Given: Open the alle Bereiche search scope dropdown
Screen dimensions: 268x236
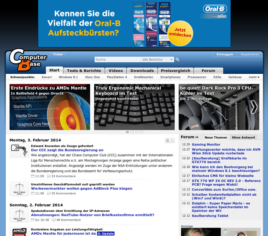Looking at the screenshot, I should [157, 59].
